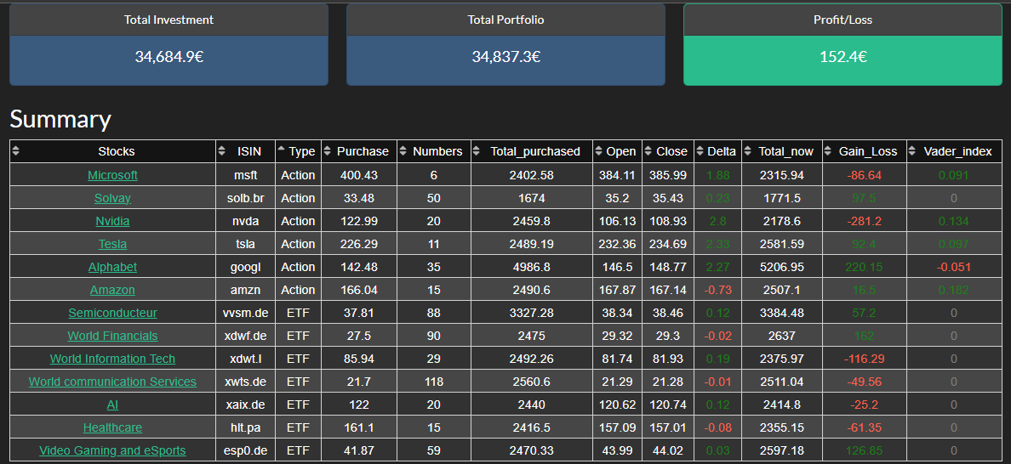Screen dimensions: 1011x464
Task: Click the sort arrows in Stocks column header
Action: pos(15,151)
